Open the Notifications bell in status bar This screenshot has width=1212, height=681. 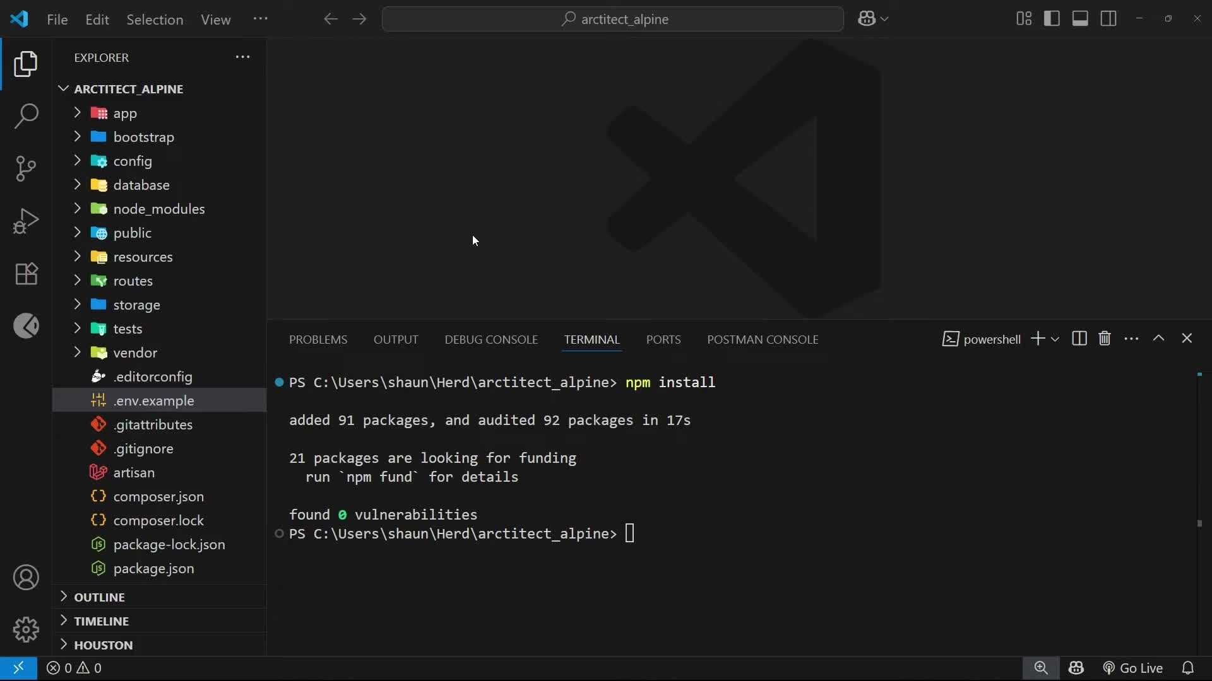[x=1187, y=668]
